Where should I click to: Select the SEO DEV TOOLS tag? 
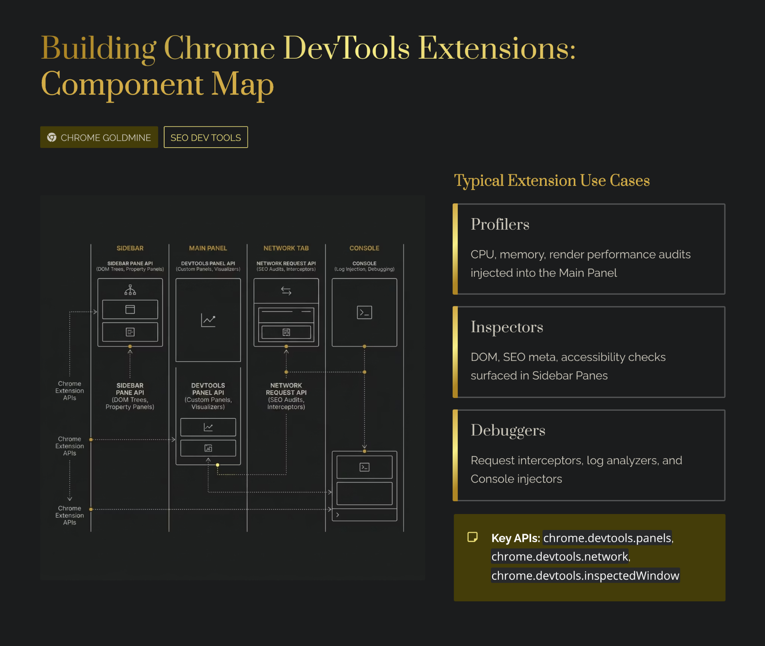coord(206,137)
